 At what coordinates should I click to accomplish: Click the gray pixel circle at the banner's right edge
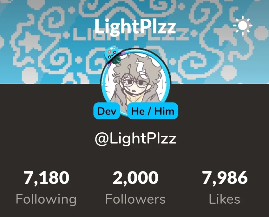pos(262,33)
